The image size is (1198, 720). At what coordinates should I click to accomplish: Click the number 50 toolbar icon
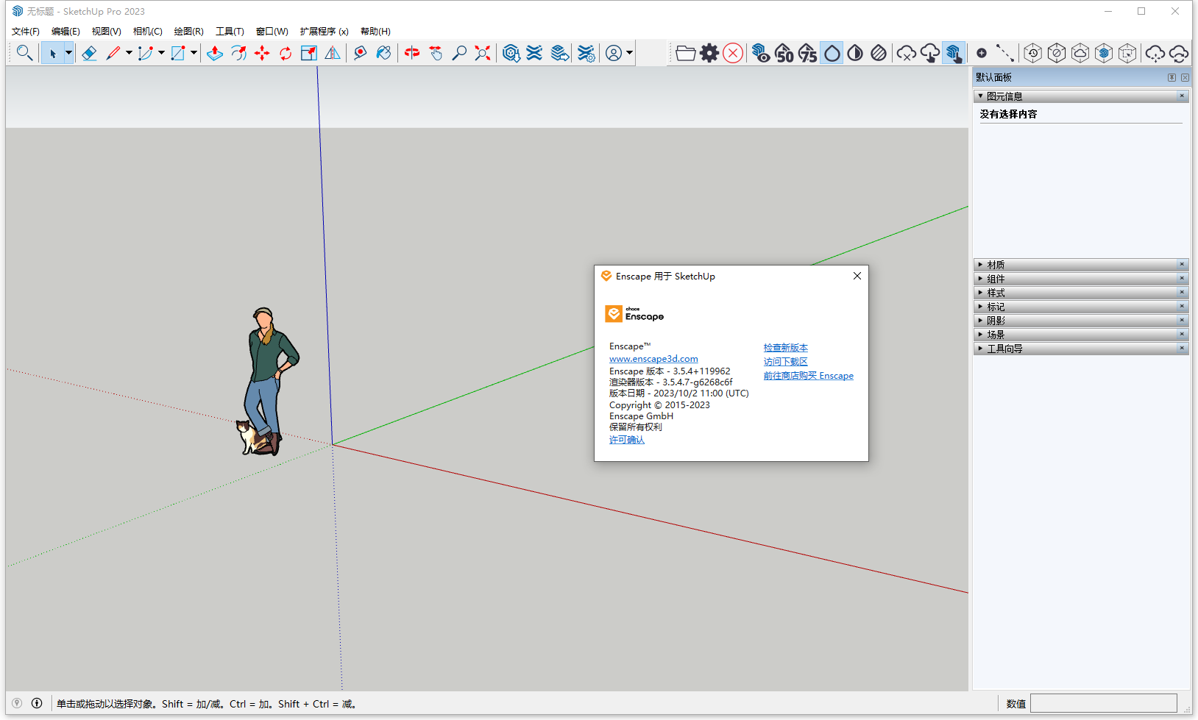(x=785, y=53)
